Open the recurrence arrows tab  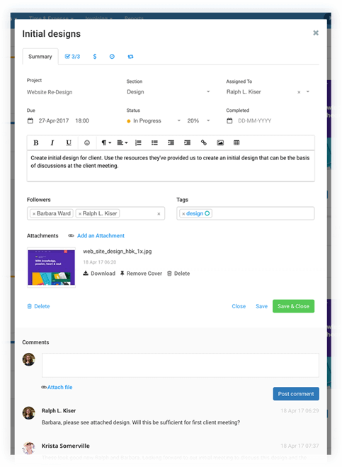coord(130,57)
